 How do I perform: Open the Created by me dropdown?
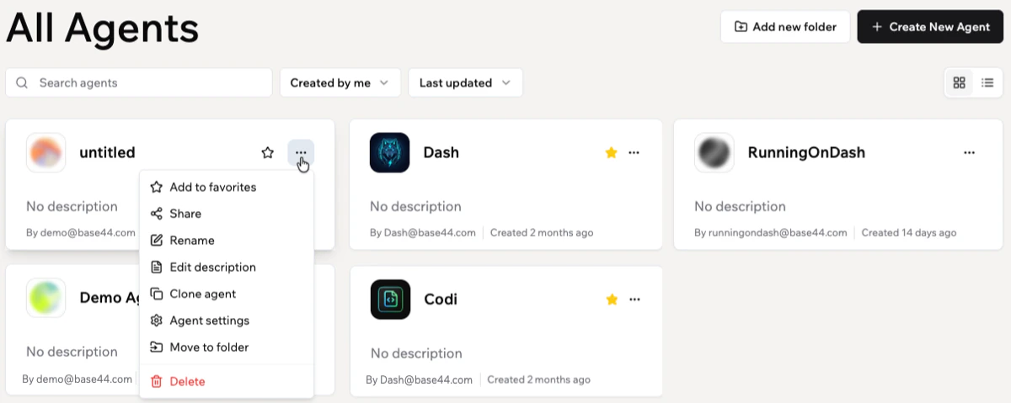click(340, 82)
